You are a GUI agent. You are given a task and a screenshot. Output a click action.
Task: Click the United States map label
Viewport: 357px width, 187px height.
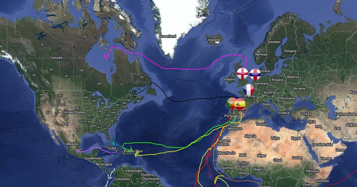point(74,112)
